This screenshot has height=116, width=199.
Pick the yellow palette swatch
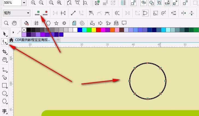[94, 30]
